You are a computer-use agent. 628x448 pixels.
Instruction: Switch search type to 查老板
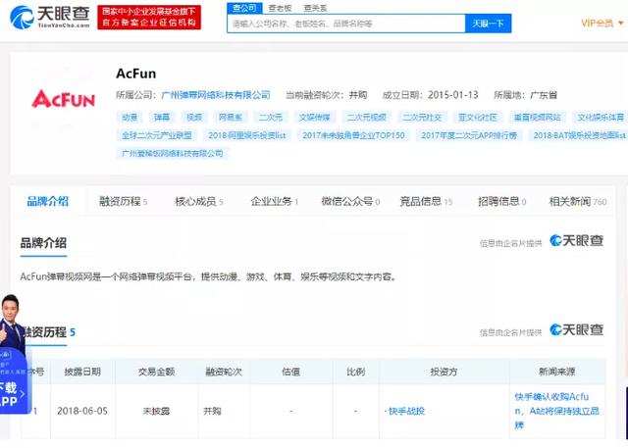280,7
